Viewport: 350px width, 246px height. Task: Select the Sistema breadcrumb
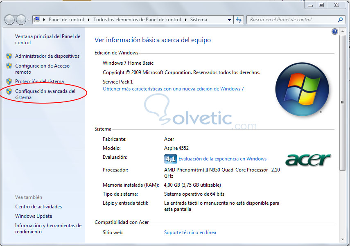click(x=199, y=20)
